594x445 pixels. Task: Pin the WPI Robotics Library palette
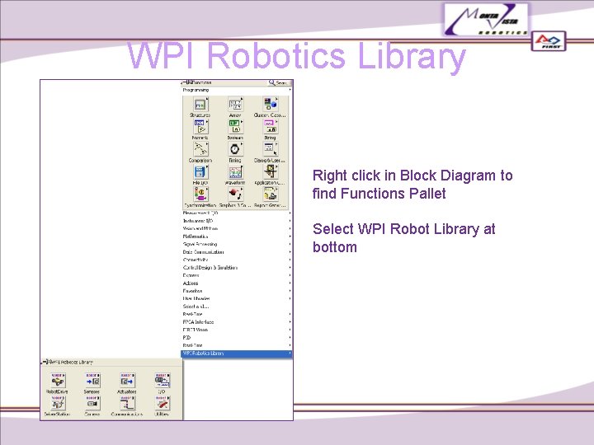(x=45, y=362)
